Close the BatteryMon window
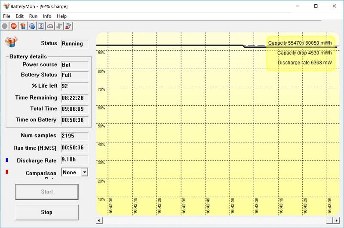Viewport: 344px width, 228px height. tap(335, 6)
